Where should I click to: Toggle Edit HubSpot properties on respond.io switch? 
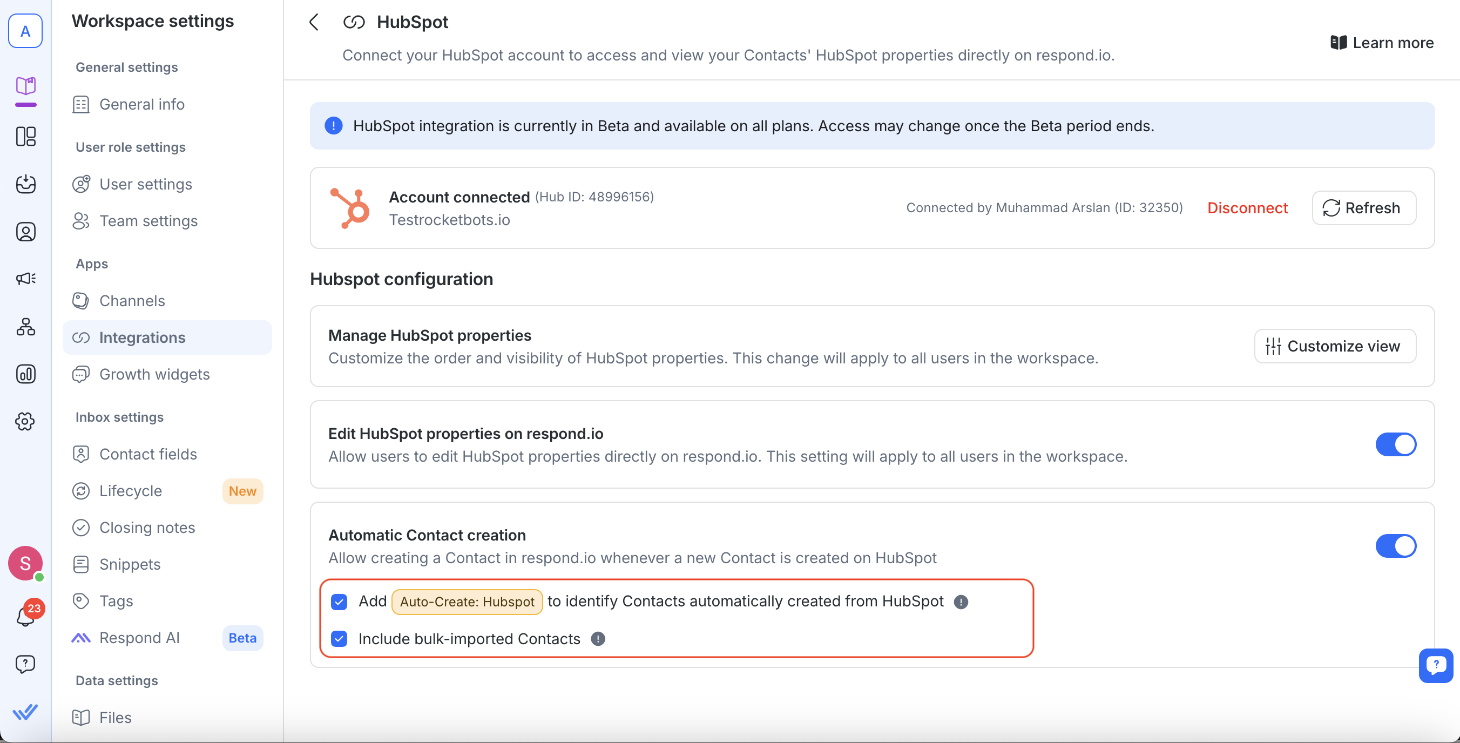1395,444
